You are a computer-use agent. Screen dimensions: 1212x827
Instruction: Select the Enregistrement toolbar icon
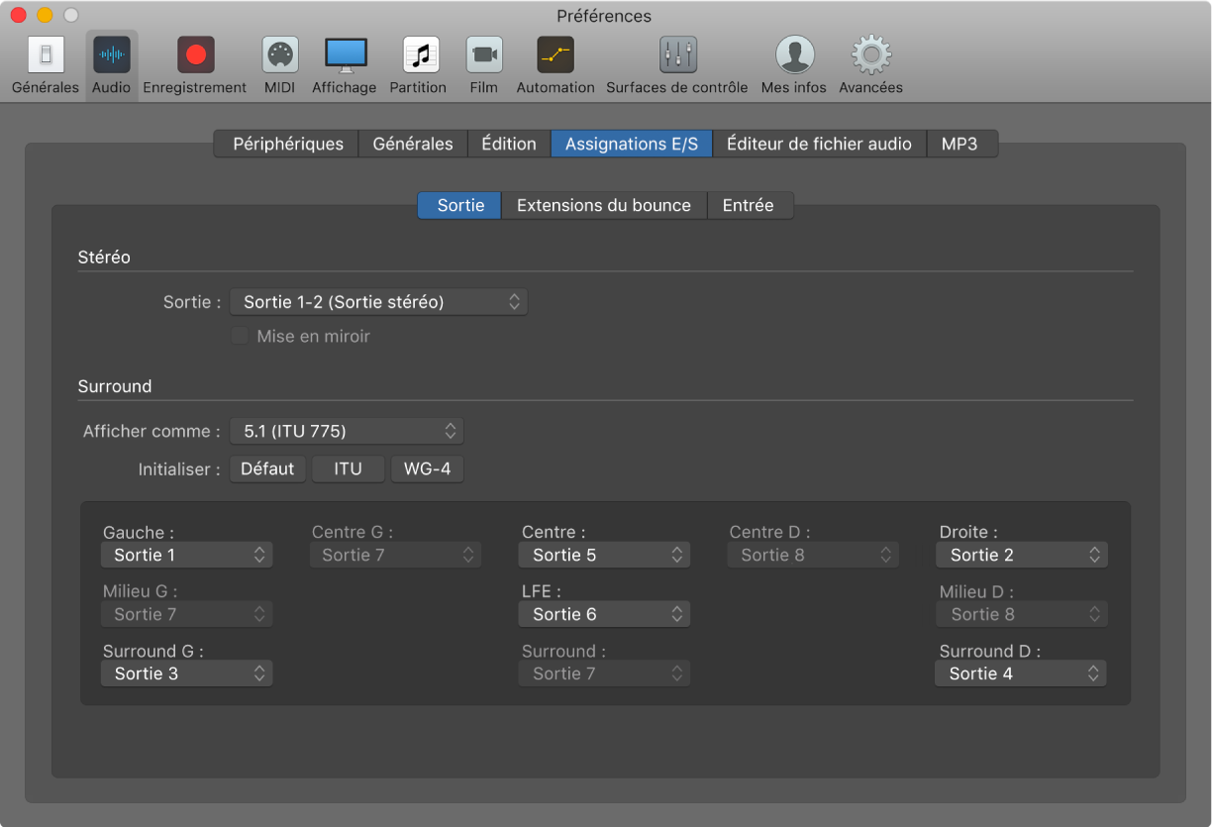(x=195, y=54)
